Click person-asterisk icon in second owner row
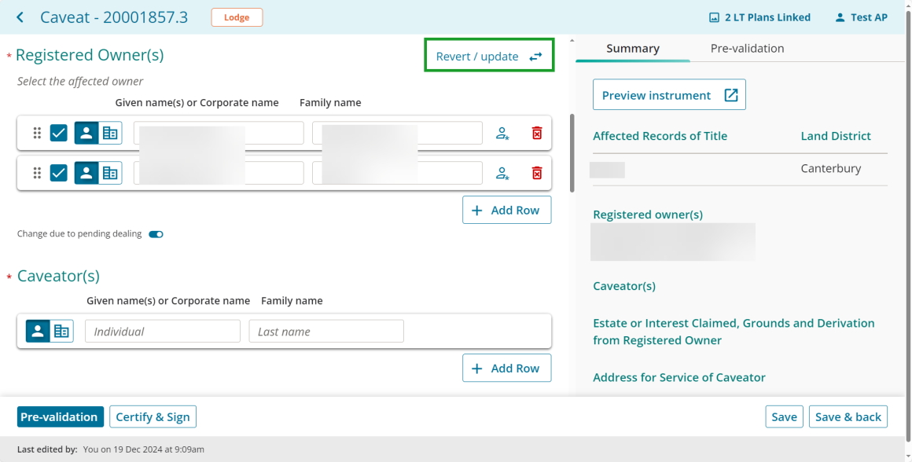Image resolution: width=912 pixels, height=462 pixels. (x=502, y=173)
